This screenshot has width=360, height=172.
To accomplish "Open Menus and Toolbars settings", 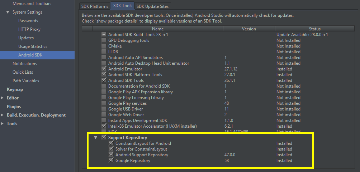I will 32,4.
